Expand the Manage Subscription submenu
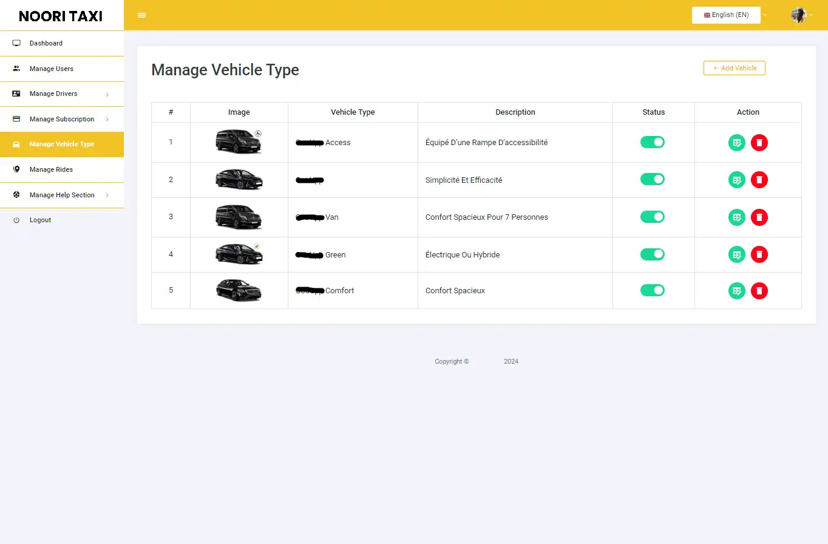This screenshot has height=544, width=828. 62,119
